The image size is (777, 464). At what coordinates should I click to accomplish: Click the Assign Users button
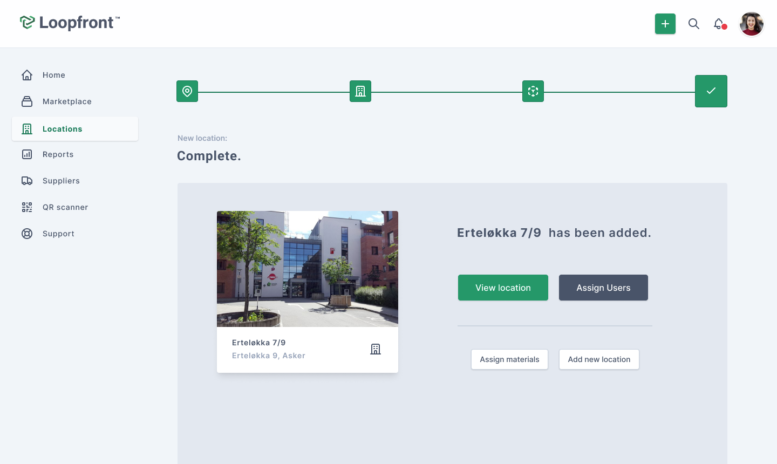[603, 288]
